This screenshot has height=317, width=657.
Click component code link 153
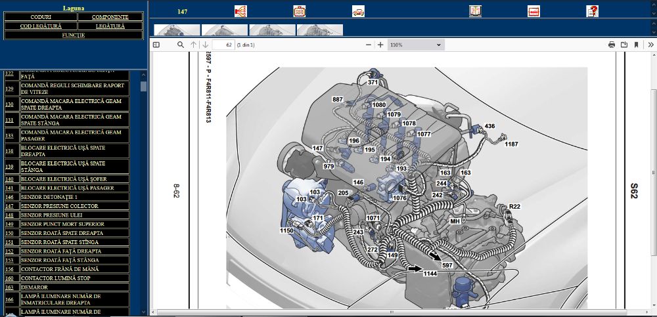[9, 261]
